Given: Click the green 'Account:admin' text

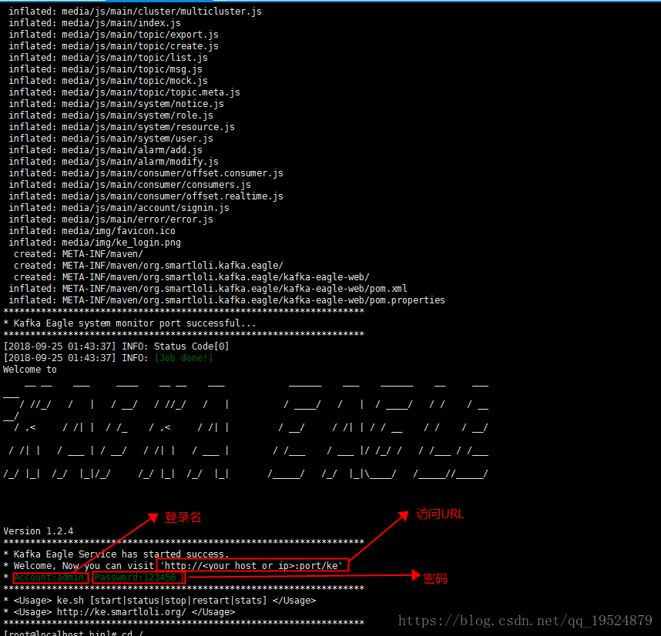Looking at the screenshot, I should pyautogui.click(x=49, y=577).
